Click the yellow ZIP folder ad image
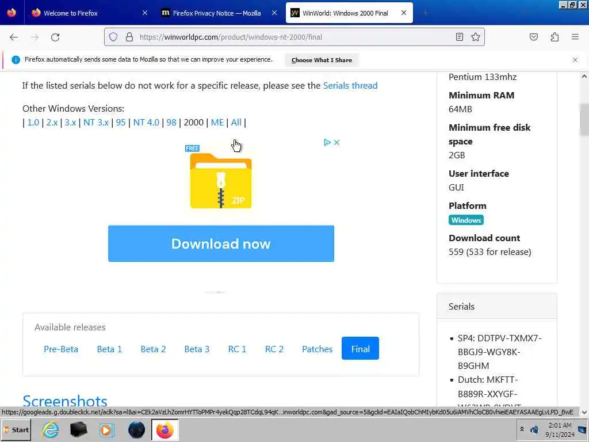589x442 pixels. click(x=221, y=180)
